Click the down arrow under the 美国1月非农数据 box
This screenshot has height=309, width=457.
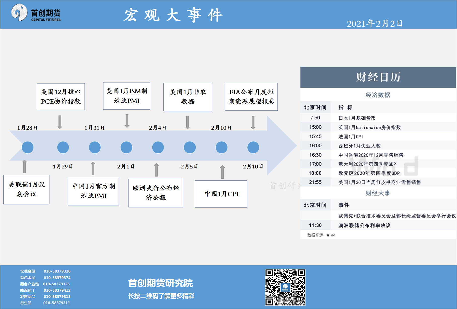click(x=187, y=122)
